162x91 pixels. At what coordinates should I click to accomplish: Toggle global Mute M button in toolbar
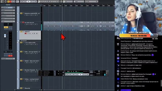(x=8, y=2)
